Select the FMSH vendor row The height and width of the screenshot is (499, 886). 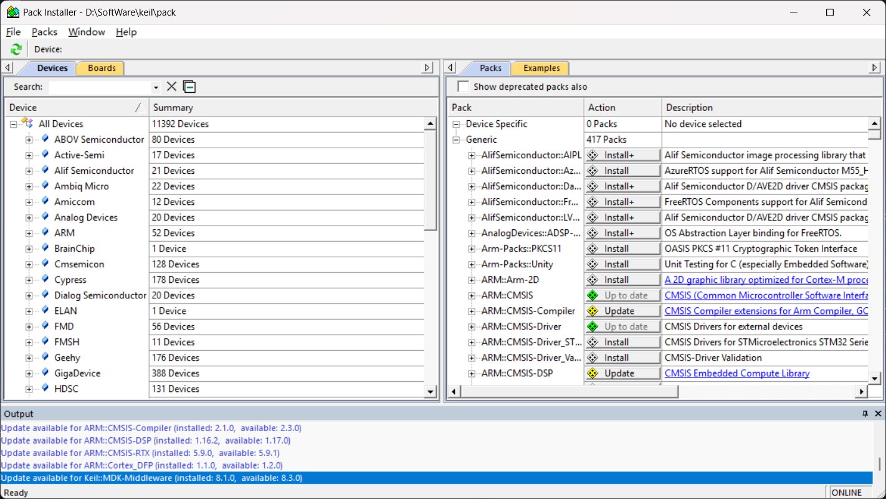(67, 342)
